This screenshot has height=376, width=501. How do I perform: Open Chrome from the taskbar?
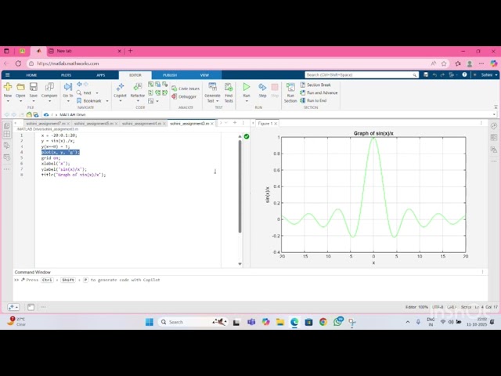click(x=323, y=322)
